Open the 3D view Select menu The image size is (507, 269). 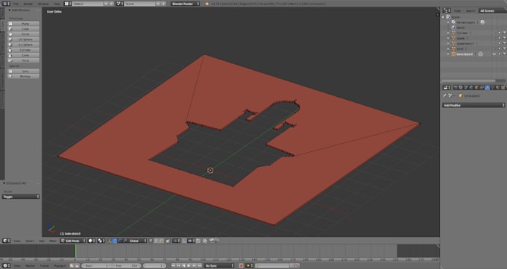[29, 241]
